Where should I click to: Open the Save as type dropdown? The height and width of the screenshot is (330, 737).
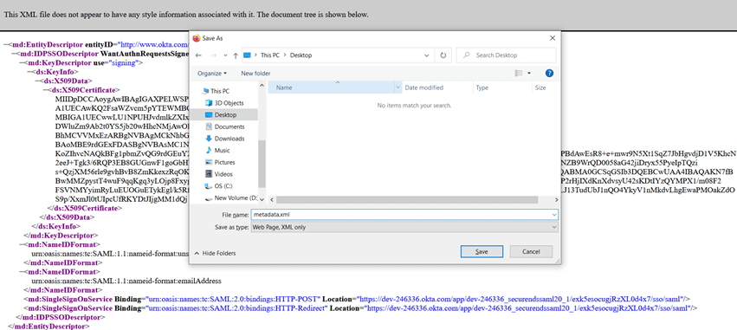404,227
